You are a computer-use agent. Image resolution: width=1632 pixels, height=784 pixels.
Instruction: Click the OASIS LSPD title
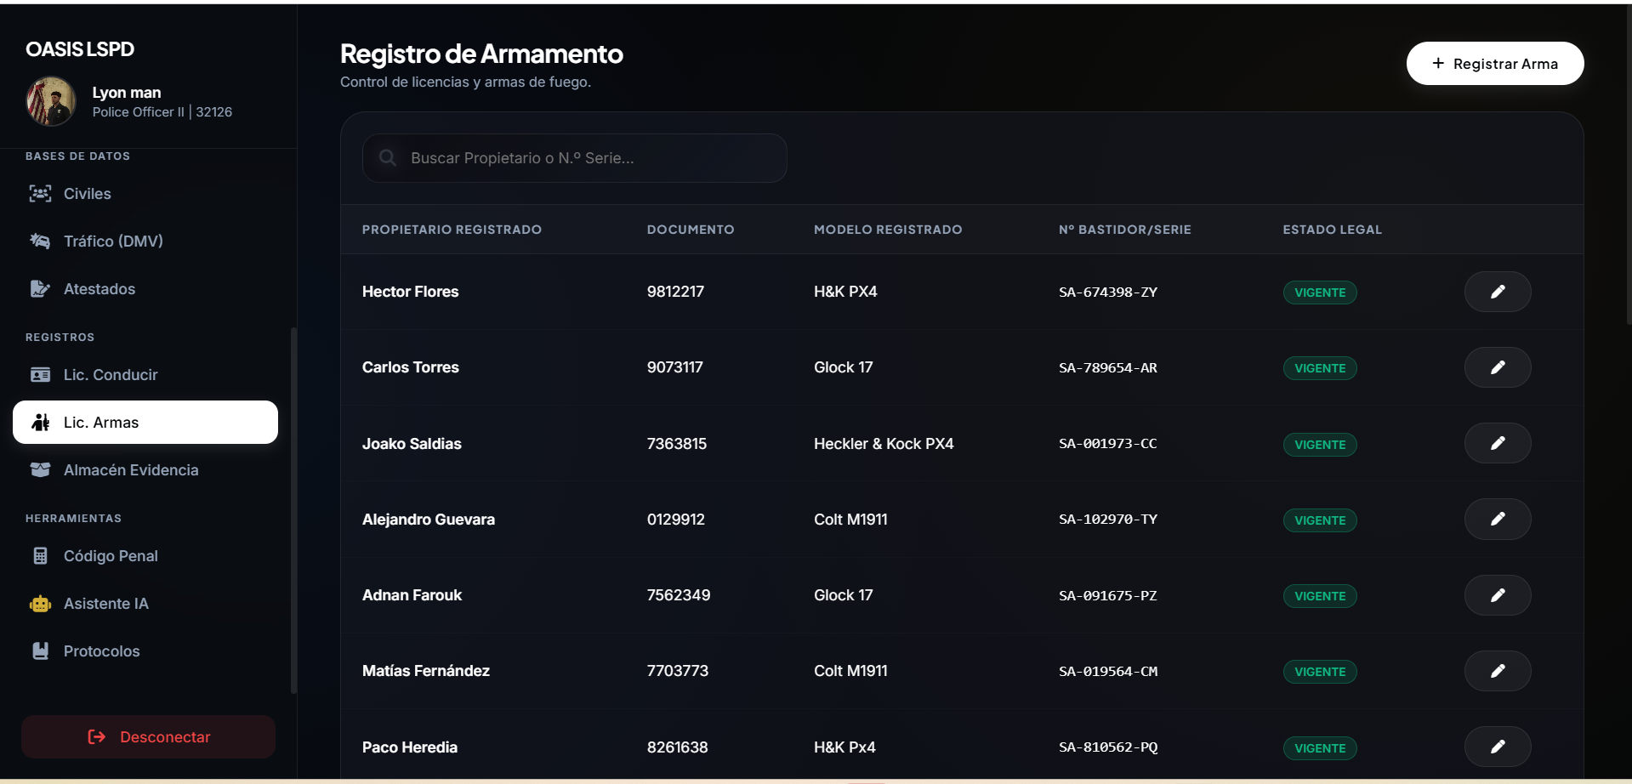tap(80, 49)
